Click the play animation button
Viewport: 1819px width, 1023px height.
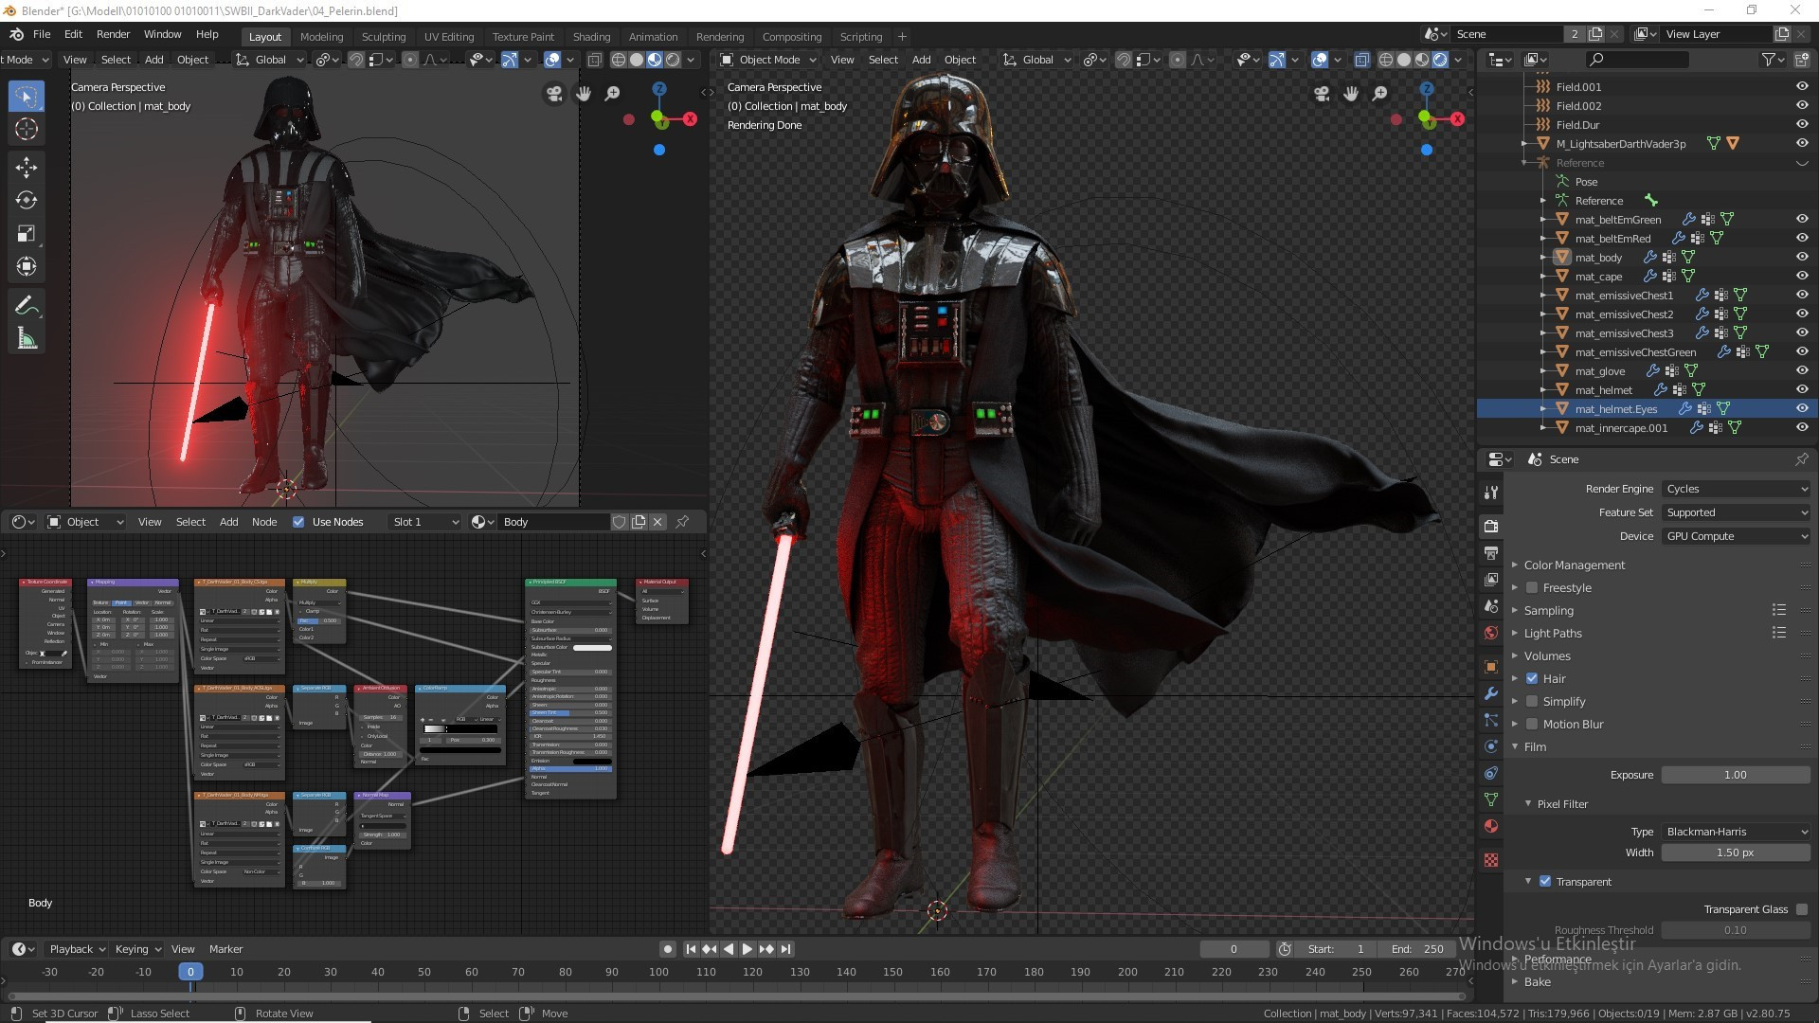coord(747,949)
